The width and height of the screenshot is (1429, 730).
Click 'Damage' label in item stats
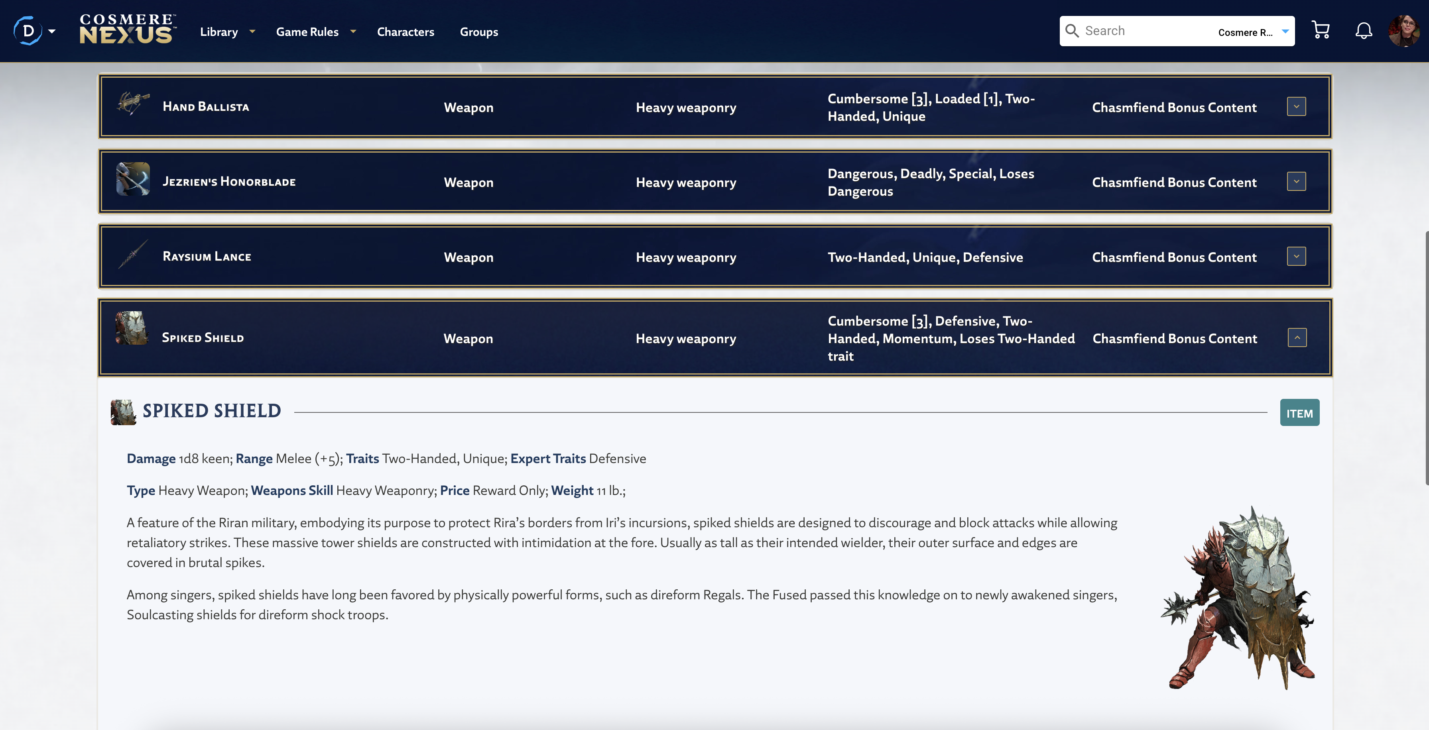[x=151, y=458]
